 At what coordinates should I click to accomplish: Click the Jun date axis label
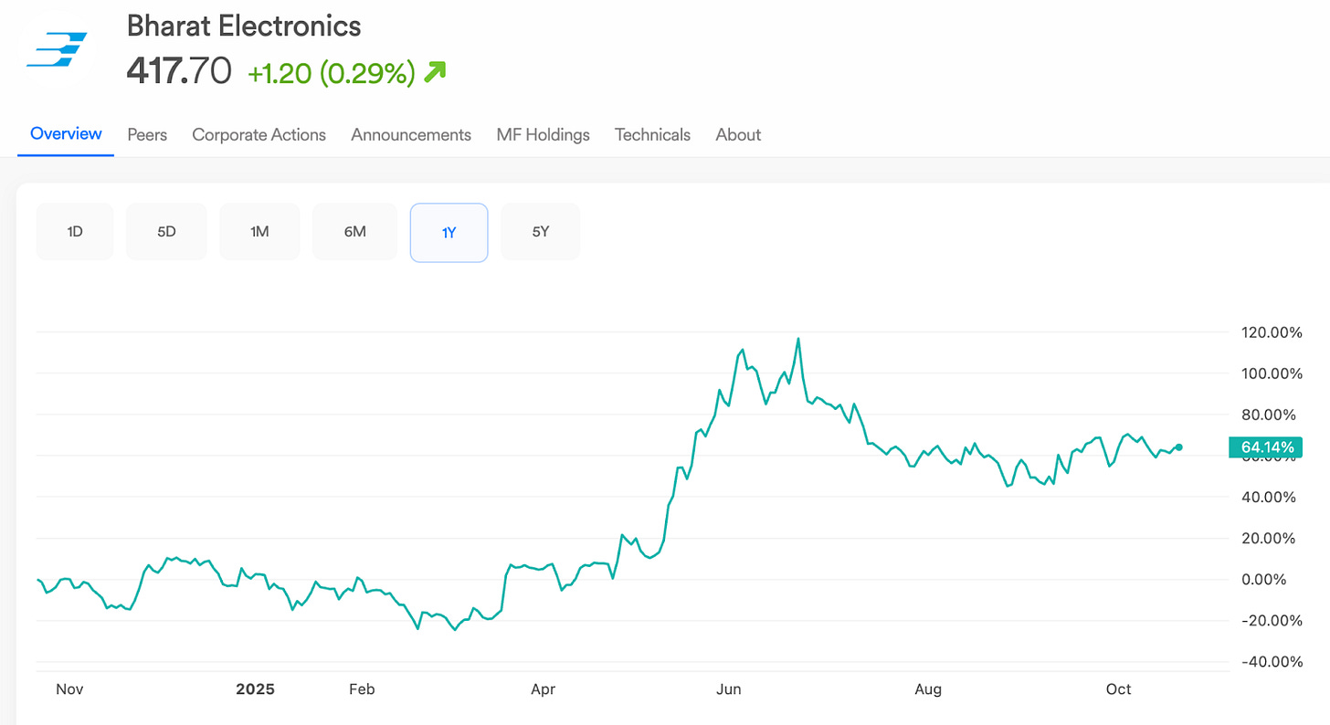728,689
